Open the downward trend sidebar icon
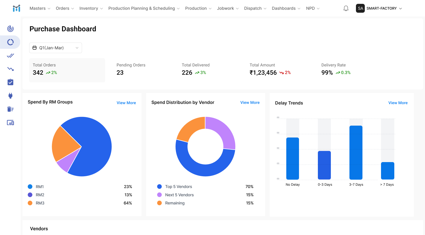425x235 pixels. (10, 69)
